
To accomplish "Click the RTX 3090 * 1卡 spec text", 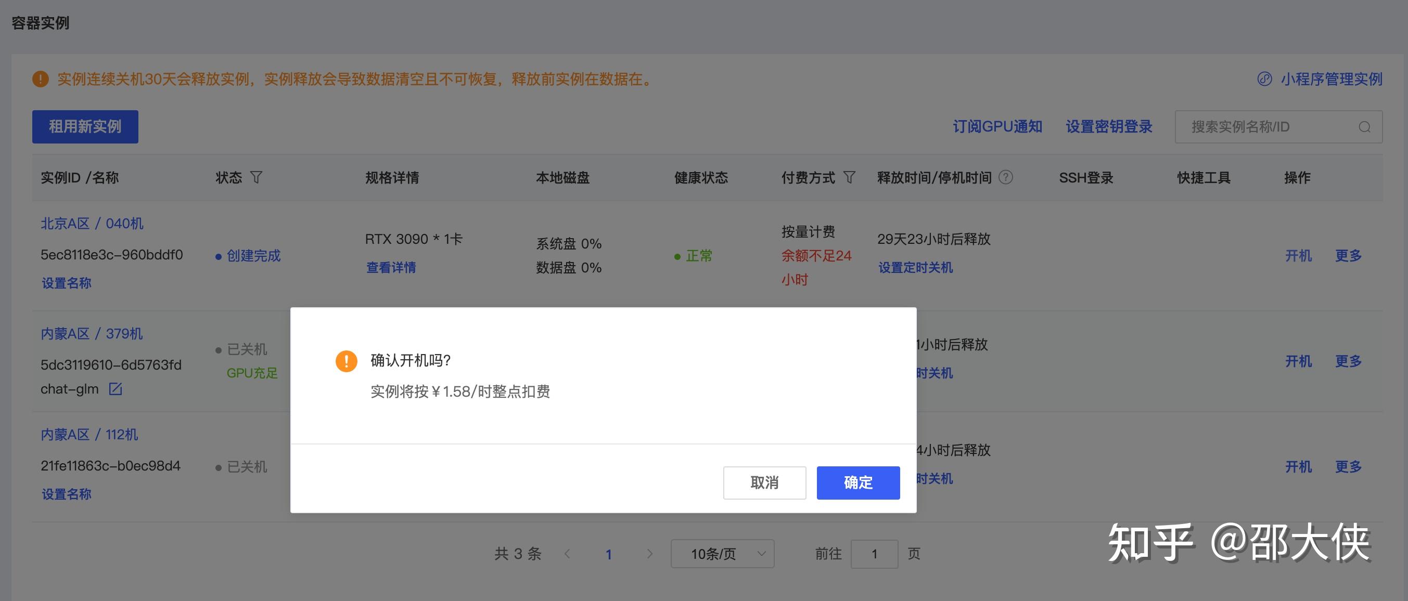I will (x=414, y=239).
